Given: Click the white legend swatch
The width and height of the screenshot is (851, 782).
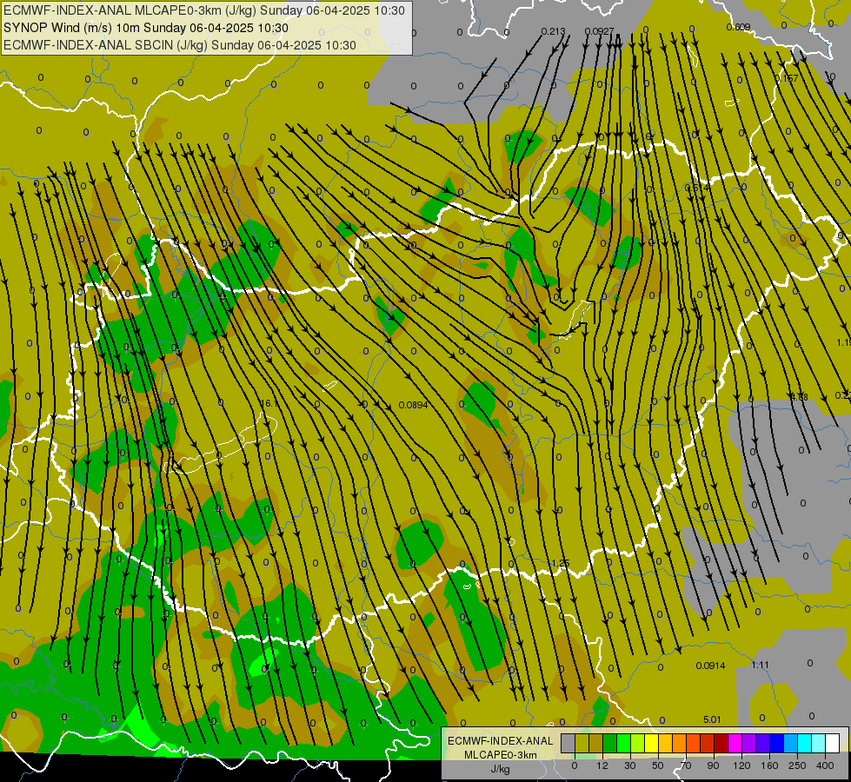Looking at the screenshot, I should (x=833, y=743).
